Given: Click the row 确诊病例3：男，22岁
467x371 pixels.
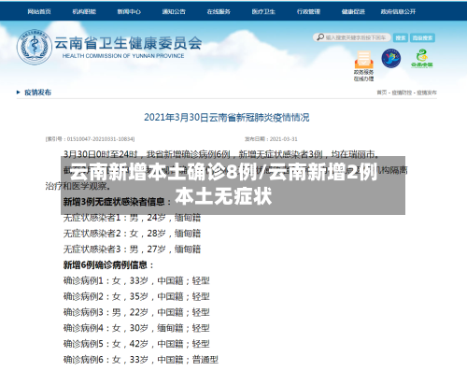Looking at the screenshot, I should pyautogui.click(x=136, y=312).
